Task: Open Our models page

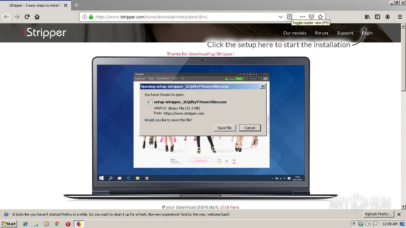Action: pos(295,33)
